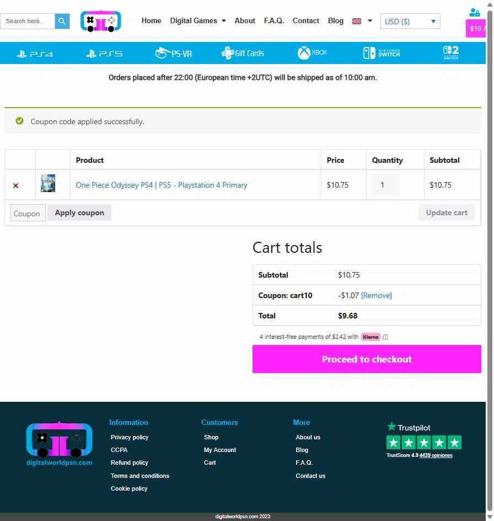Viewport: 494px width, 521px height.
Task: Click the green success checkmark icon
Action: [20, 121]
